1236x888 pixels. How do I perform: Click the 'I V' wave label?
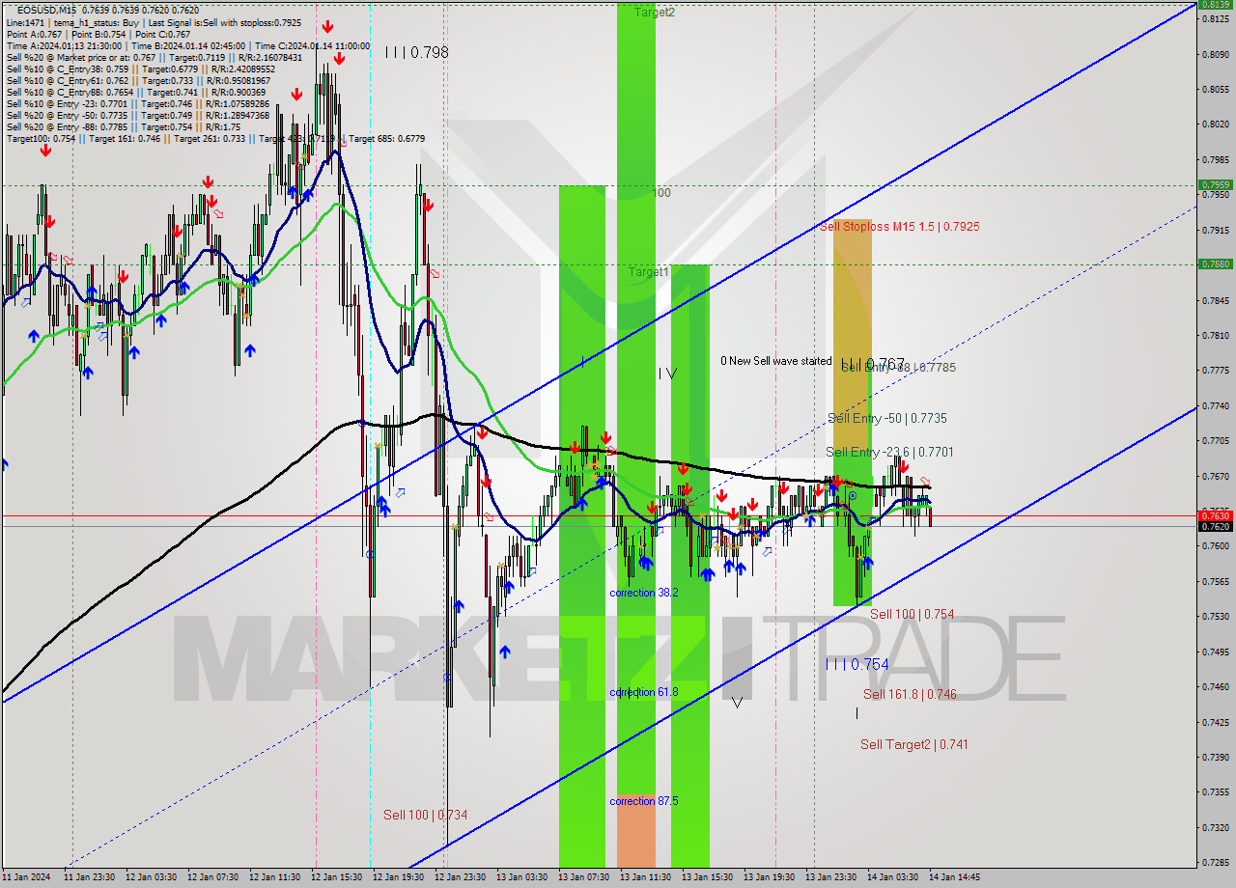(x=667, y=373)
